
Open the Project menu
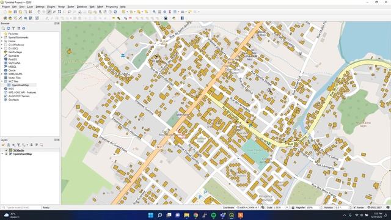click(x=5, y=7)
